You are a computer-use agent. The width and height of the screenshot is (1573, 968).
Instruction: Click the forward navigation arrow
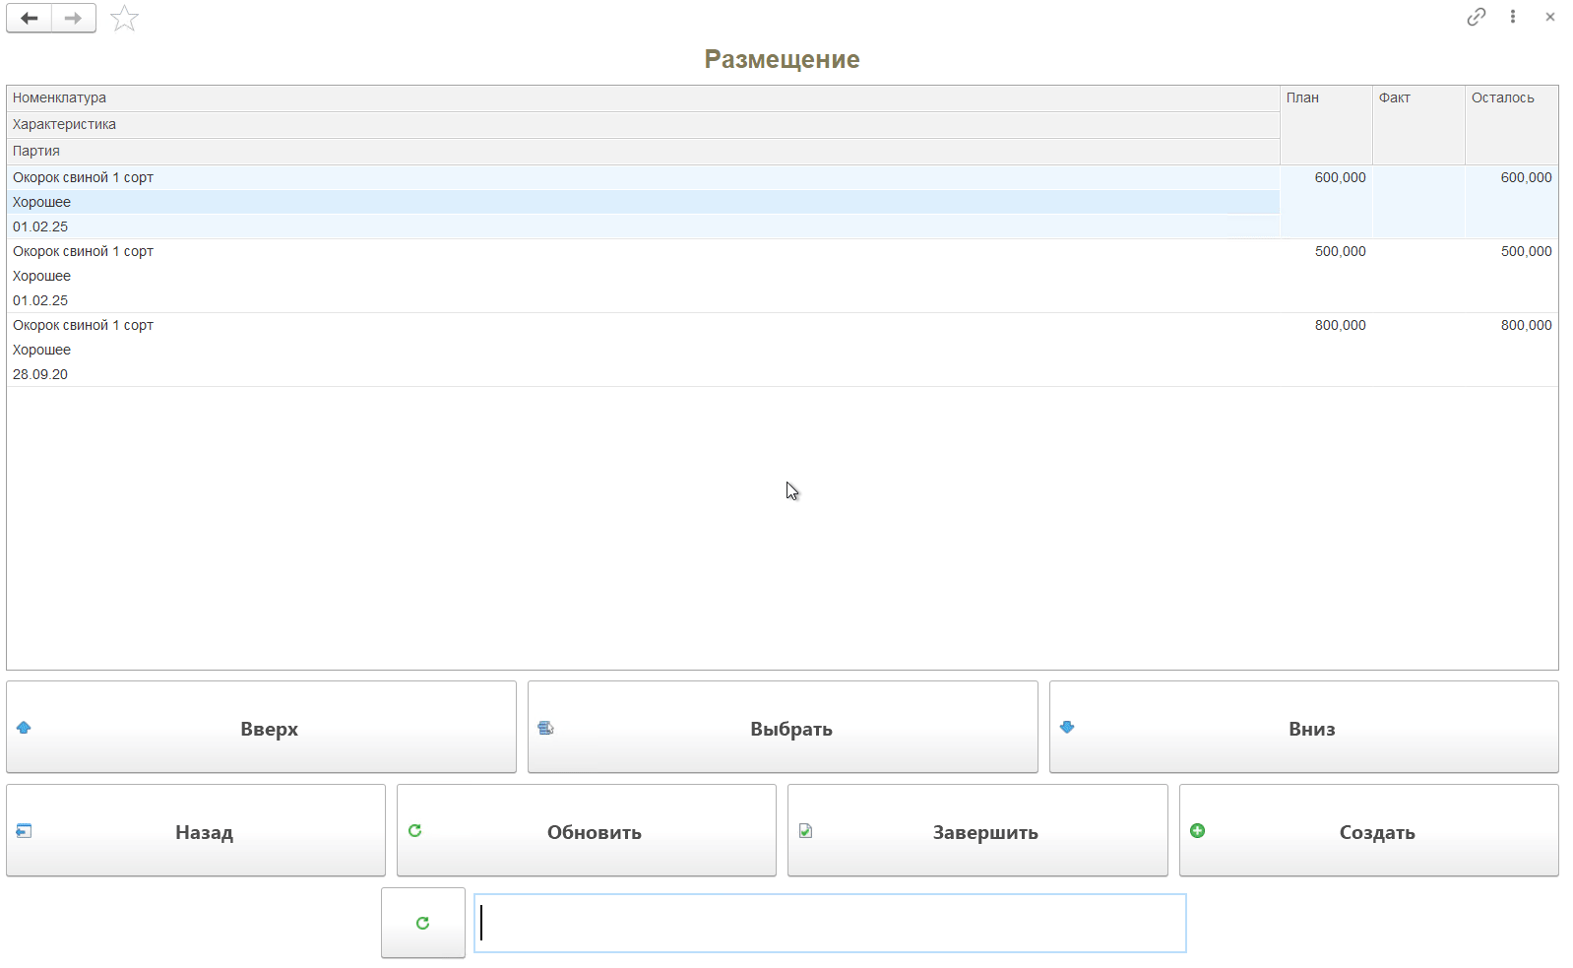pyautogui.click(x=74, y=19)
